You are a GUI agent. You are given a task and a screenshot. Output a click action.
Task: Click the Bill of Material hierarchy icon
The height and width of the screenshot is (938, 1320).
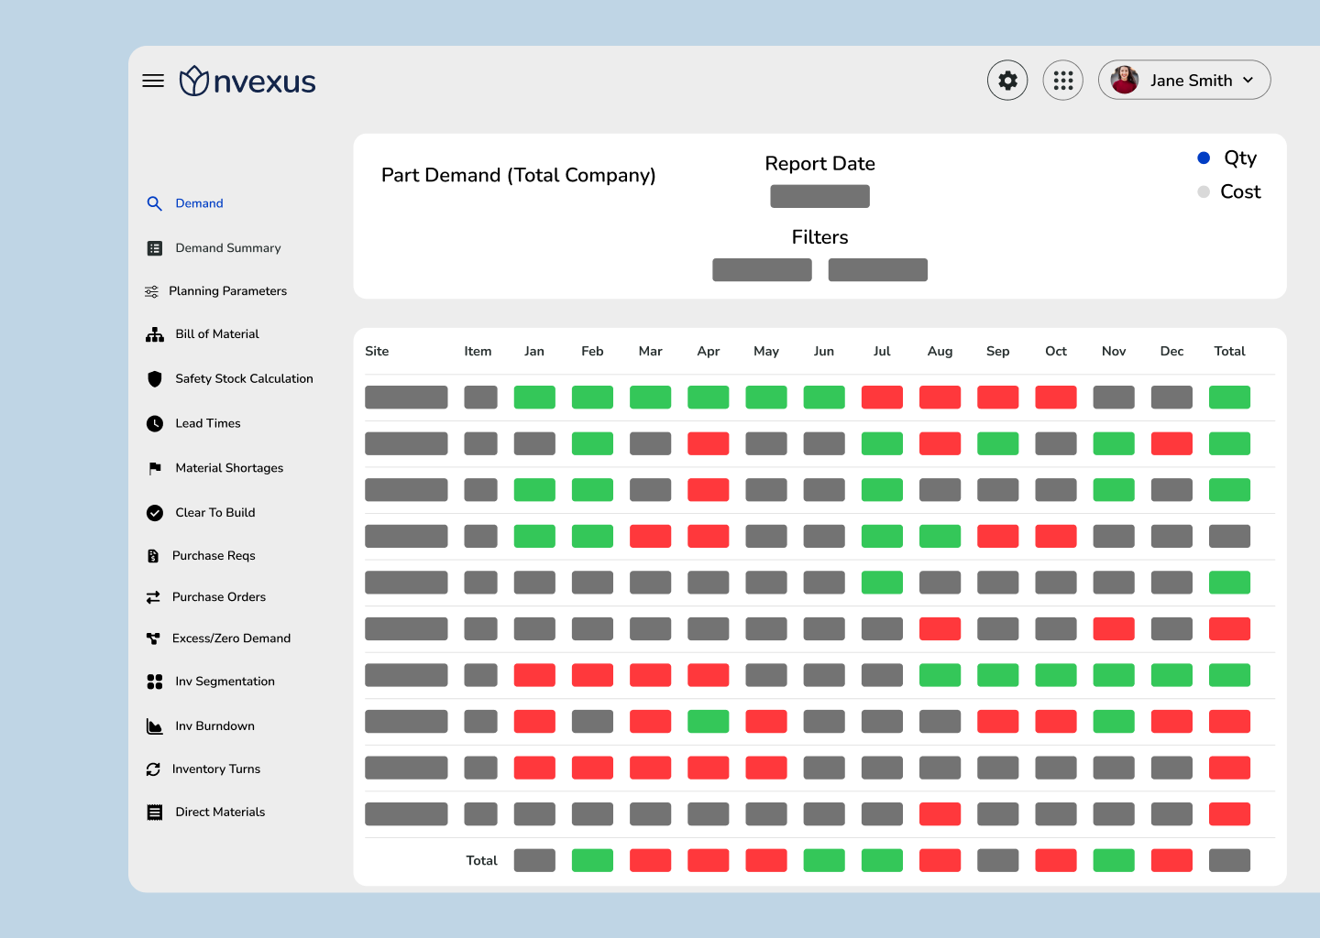(155, 334)
